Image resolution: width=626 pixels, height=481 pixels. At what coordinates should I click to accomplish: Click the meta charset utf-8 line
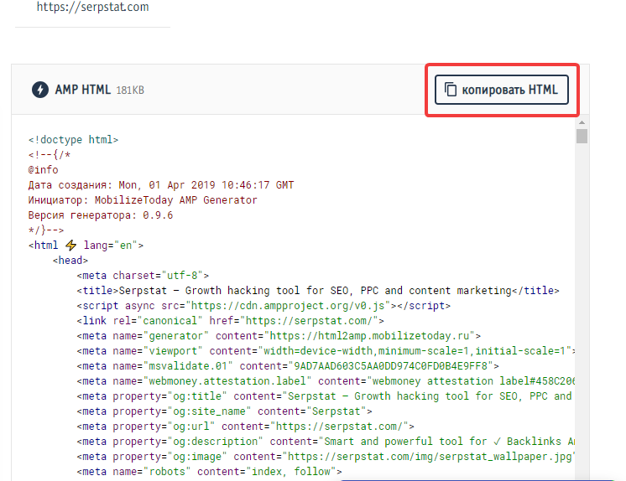click(x=143, y=276)
